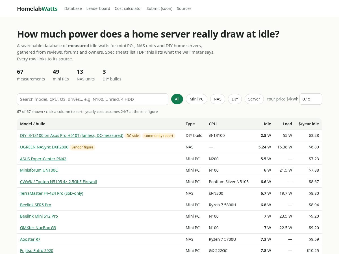339x254 pixels.
Task: Focus the model search field
Action: click(x=93, y=99)
